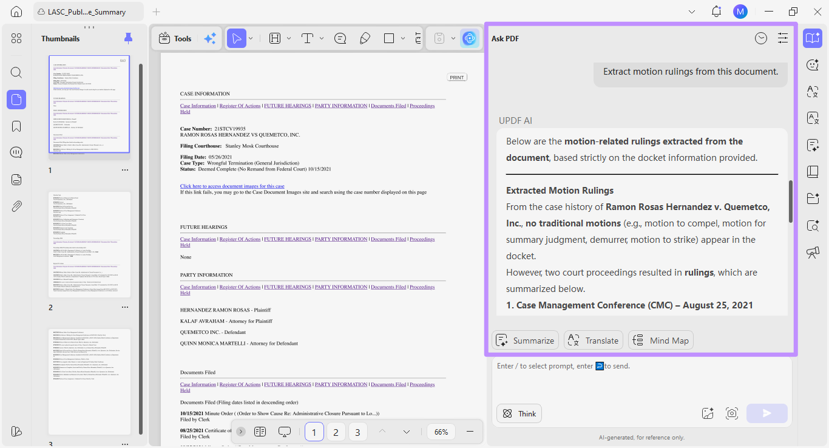Click the Translate button
The width and height of the screenshot is (829, 448).
pyautogui.click(x=593, y=340)
